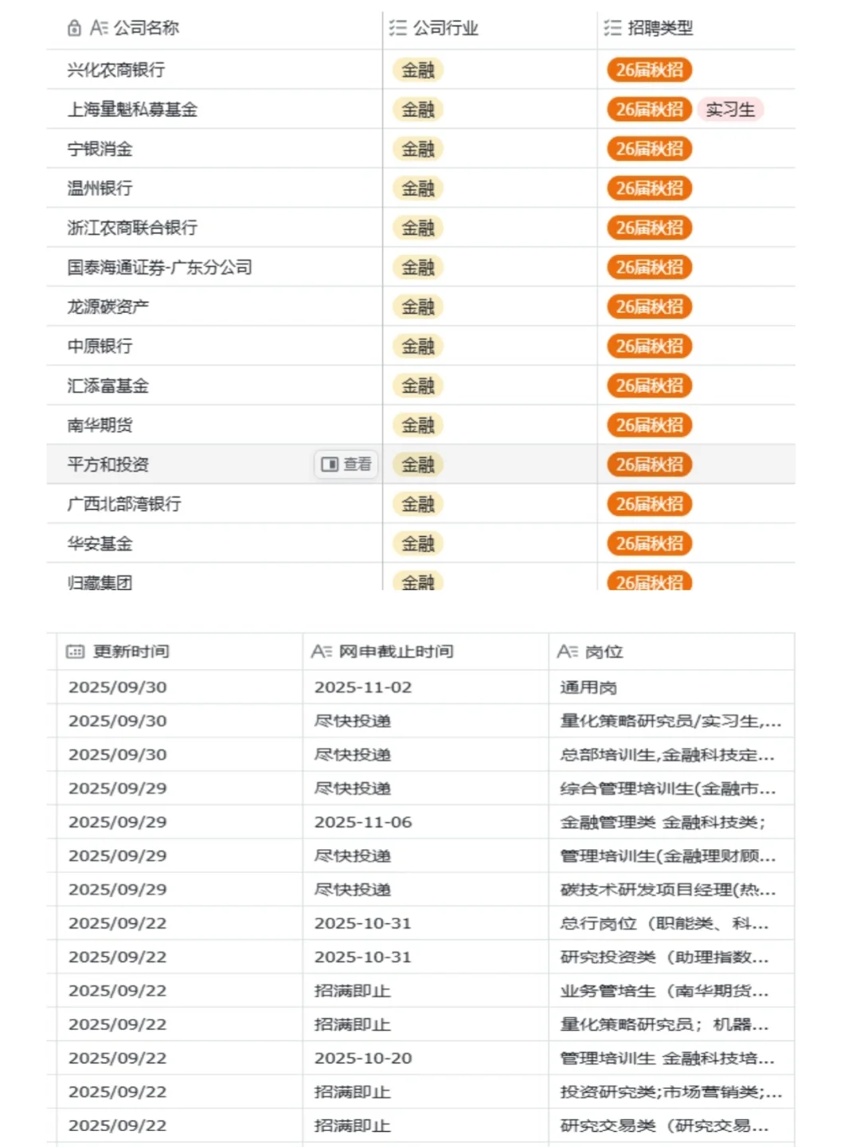The width and height of the screenshot is (860, 1147).
Task: Click company name 温州银行
Action: pos(100,189)
